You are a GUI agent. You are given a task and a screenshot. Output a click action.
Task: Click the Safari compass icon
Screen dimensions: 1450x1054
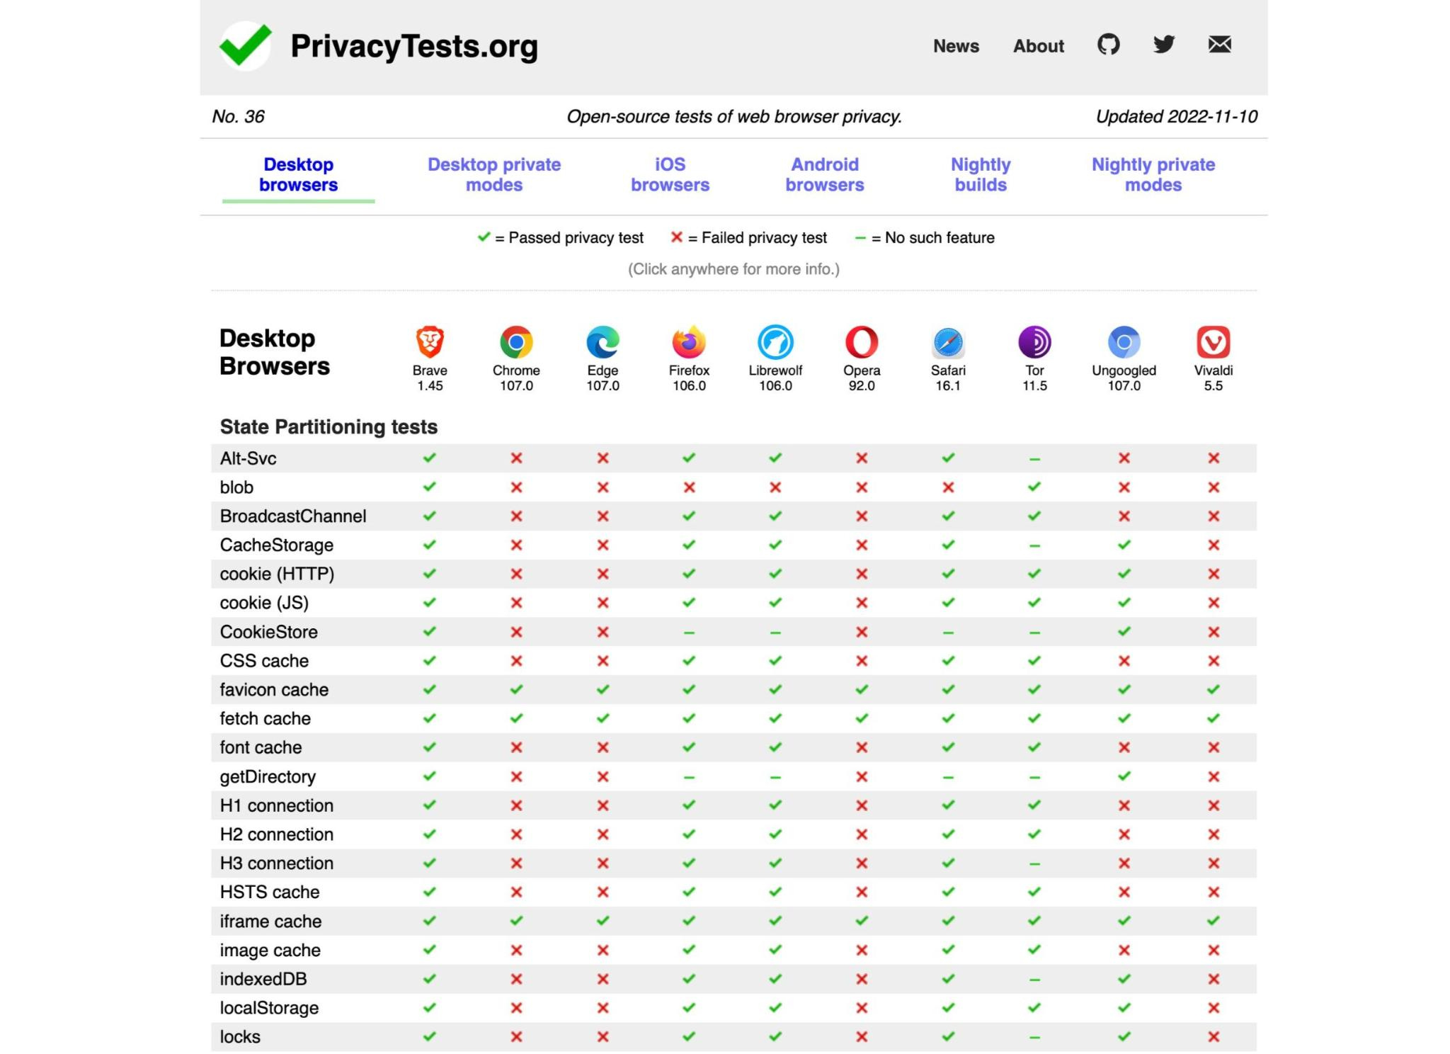point(948,342)
